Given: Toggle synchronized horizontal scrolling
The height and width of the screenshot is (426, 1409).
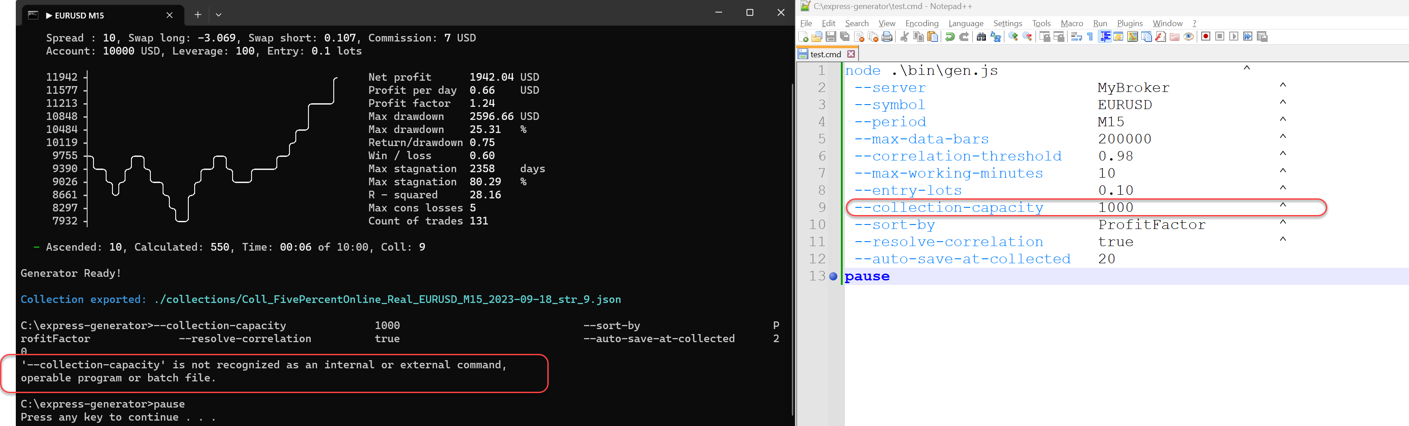Looking at the screenshot, I should [1059, 37].
